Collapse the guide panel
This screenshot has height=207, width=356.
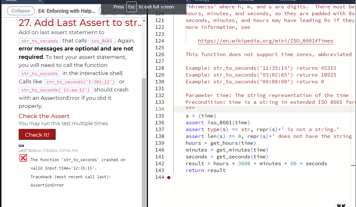(x=21, y=11)
